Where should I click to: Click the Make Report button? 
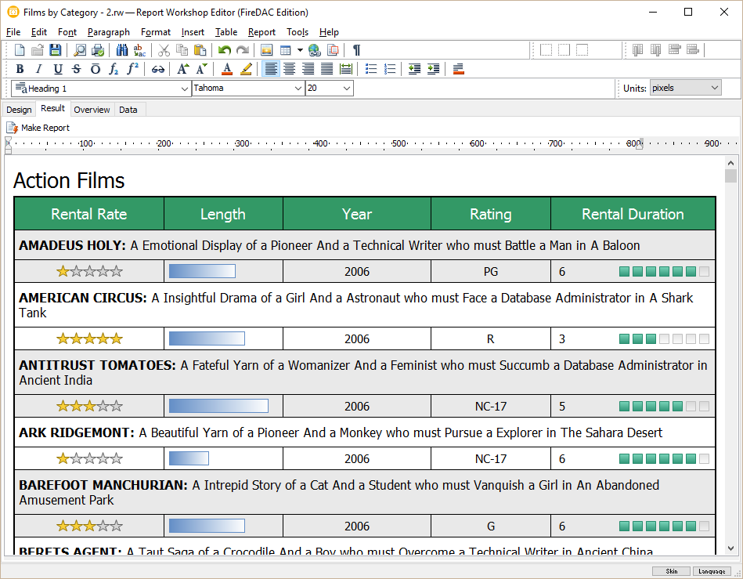click(x=38, y=128)
